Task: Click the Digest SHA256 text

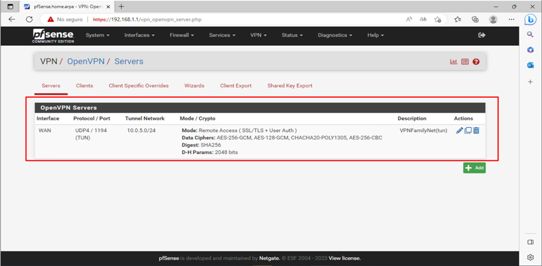Action: [201, 145]
